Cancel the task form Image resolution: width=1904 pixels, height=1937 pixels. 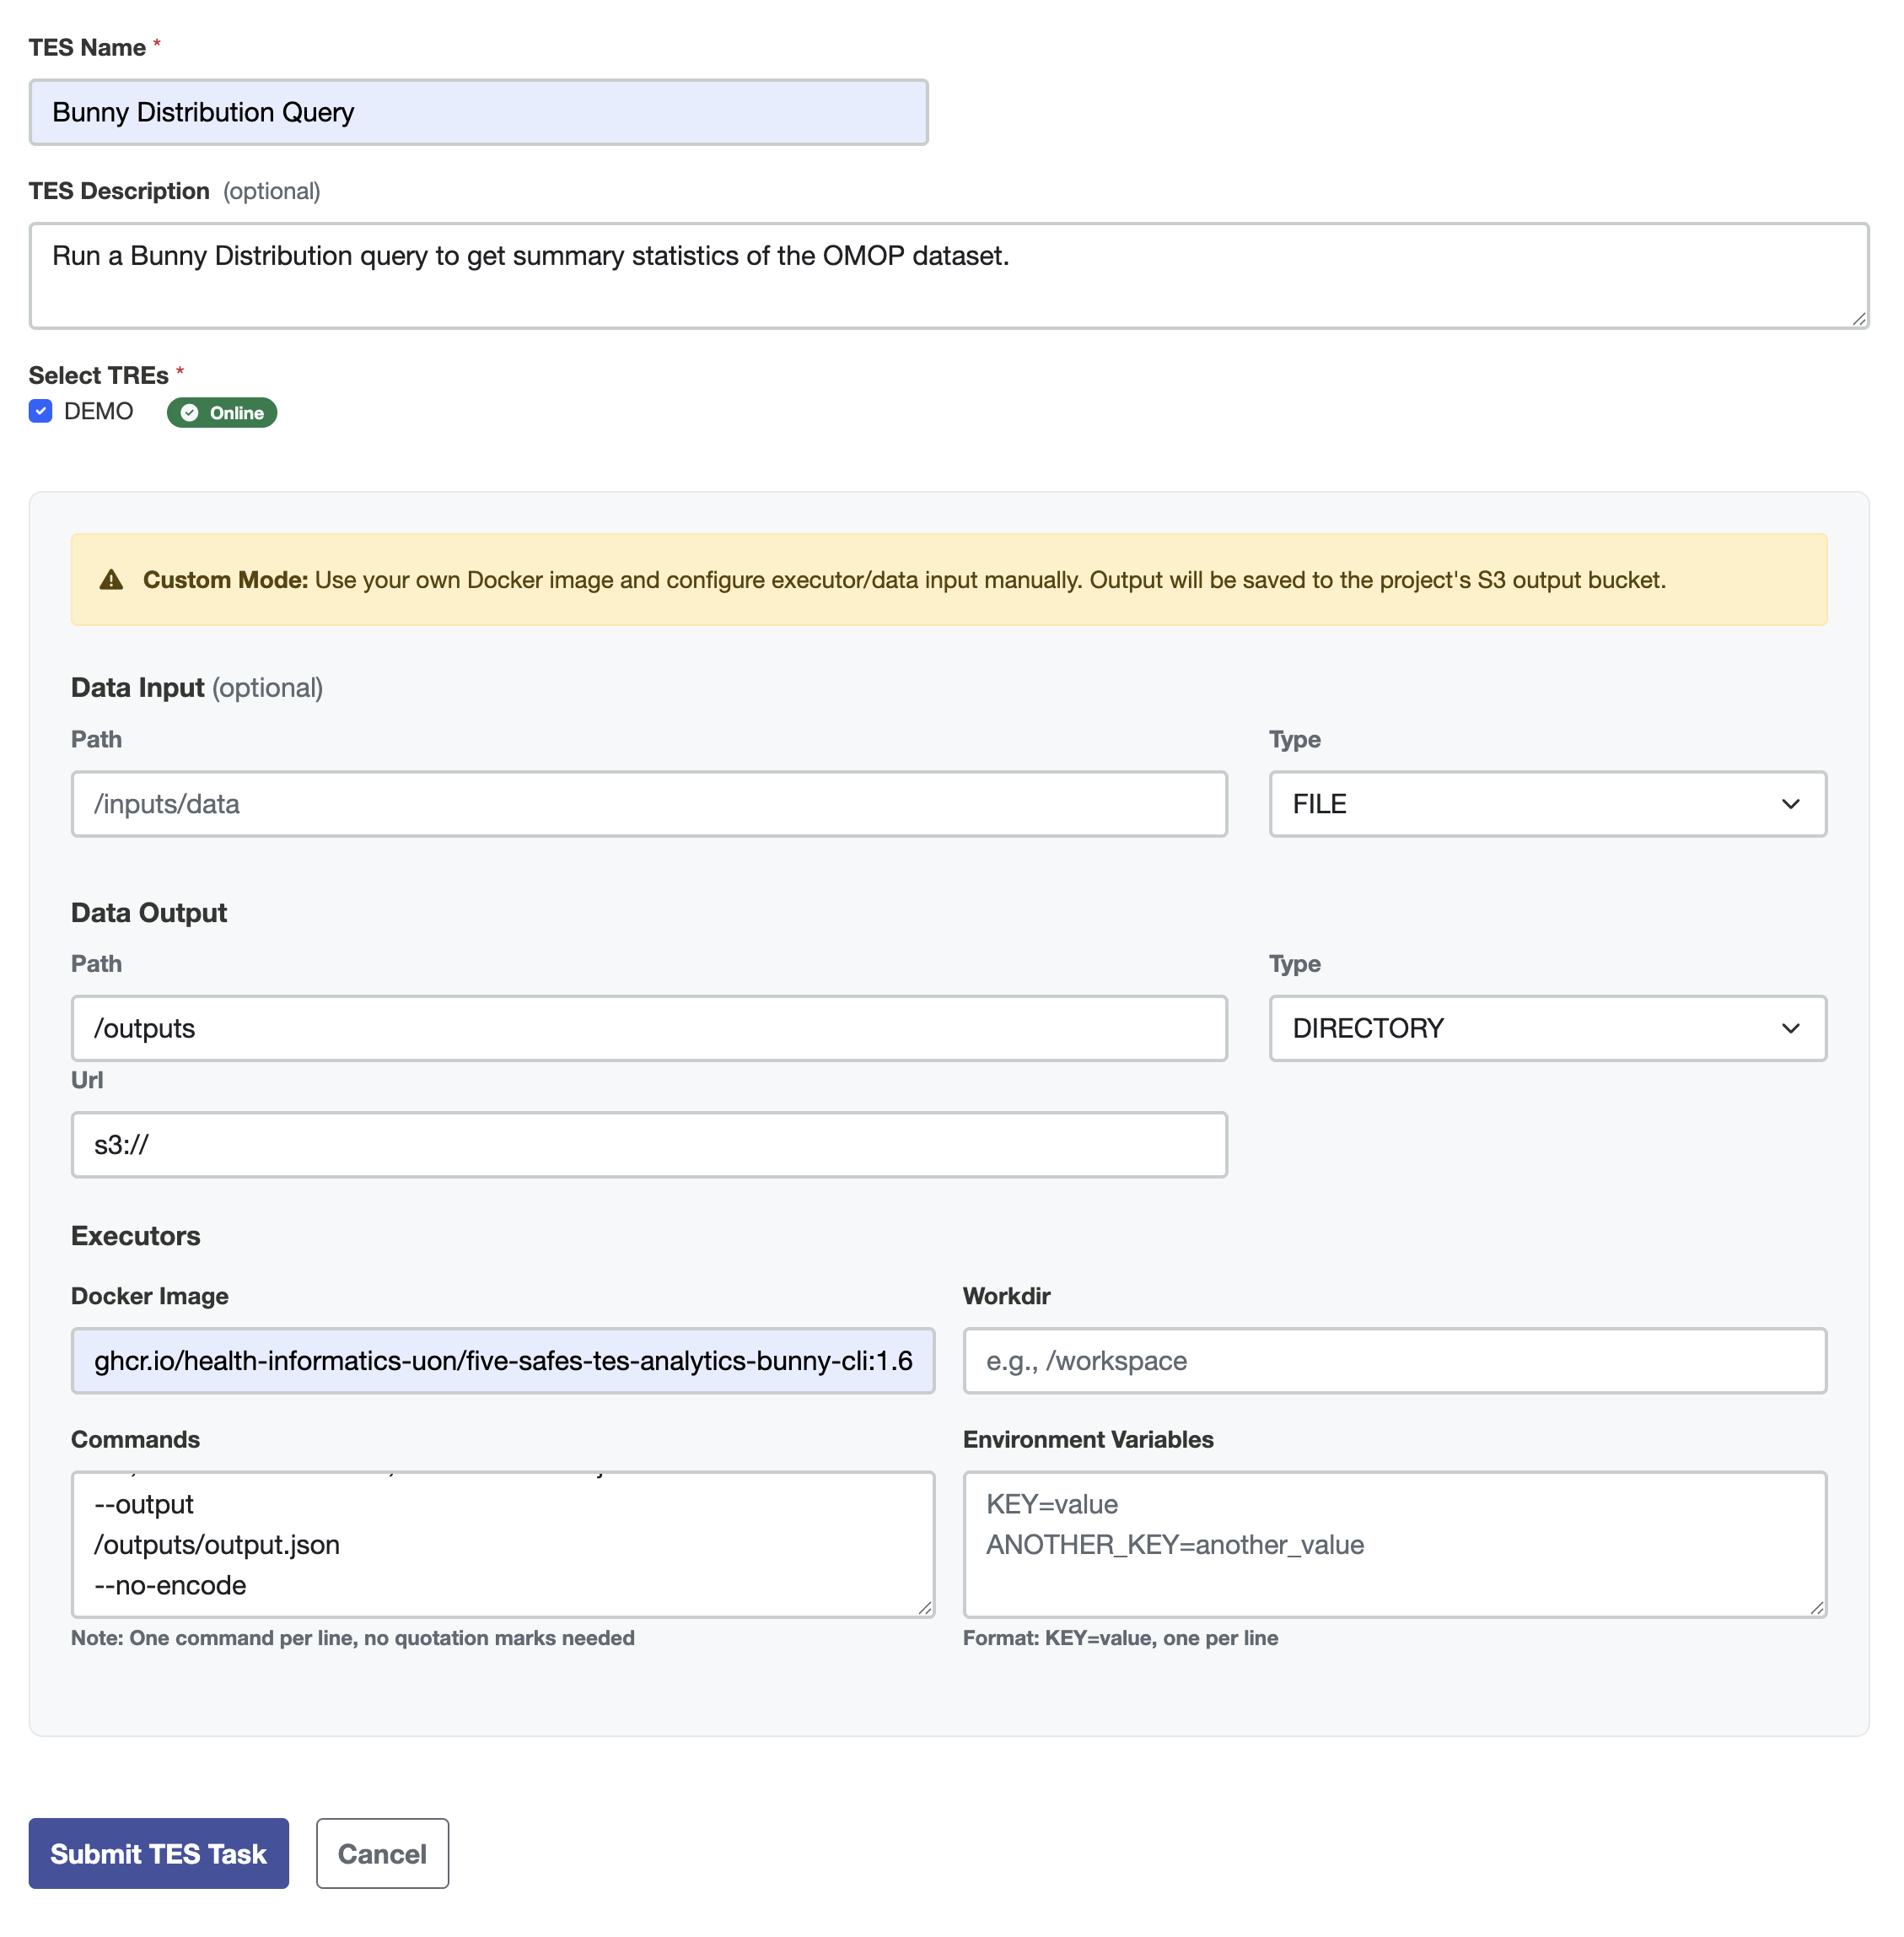pyautogui.click(x=382, y=1854)
